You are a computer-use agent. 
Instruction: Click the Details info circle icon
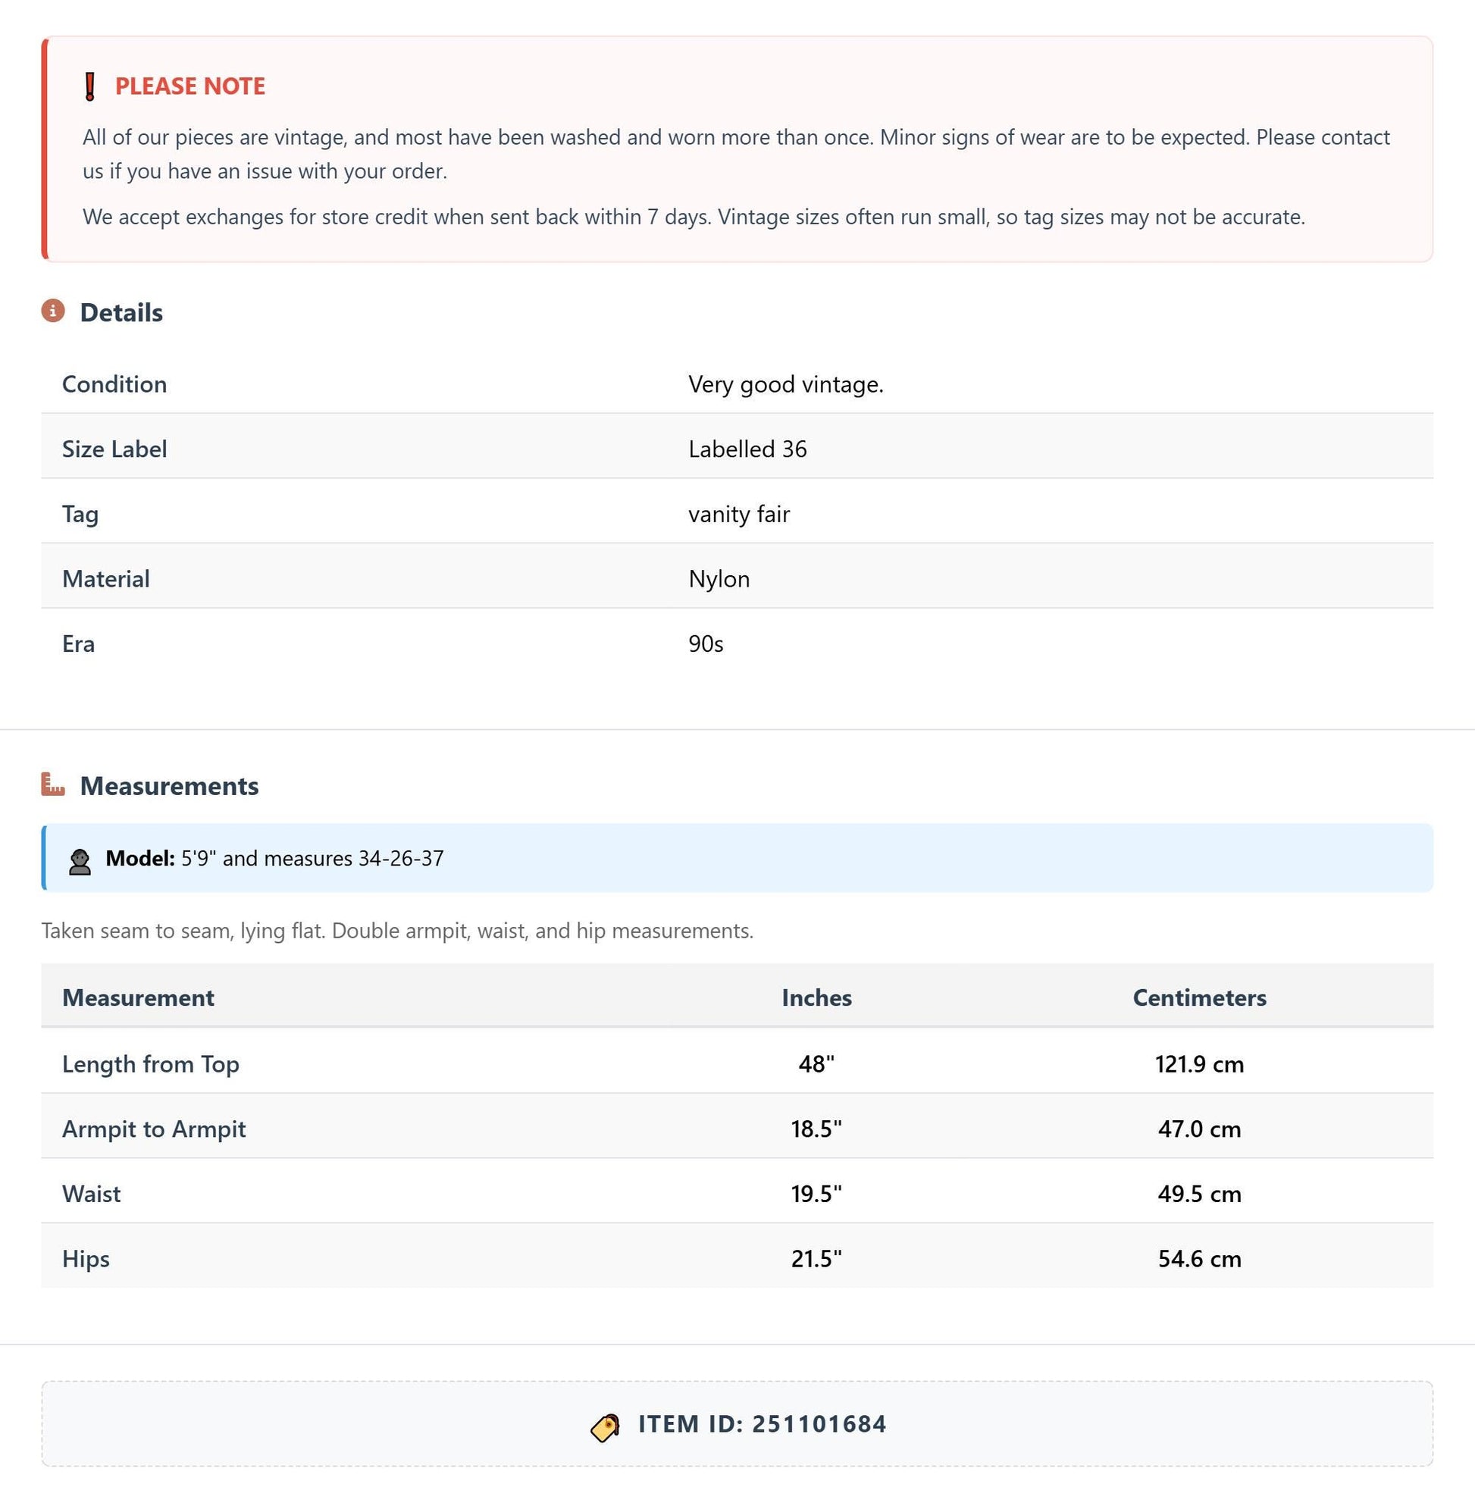pos(53,312)
